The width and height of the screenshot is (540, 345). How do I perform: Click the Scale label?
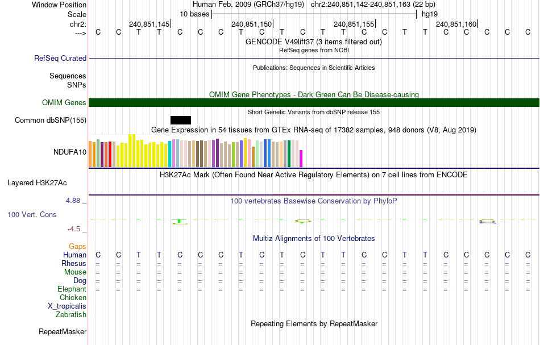point(77,14)
